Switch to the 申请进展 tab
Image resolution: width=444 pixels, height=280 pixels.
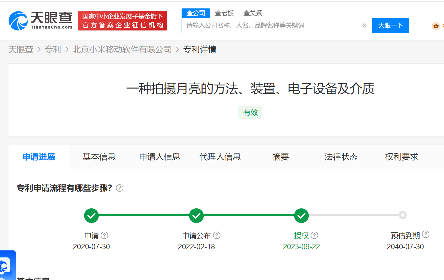pyautogui.click(x=39, y=157)
